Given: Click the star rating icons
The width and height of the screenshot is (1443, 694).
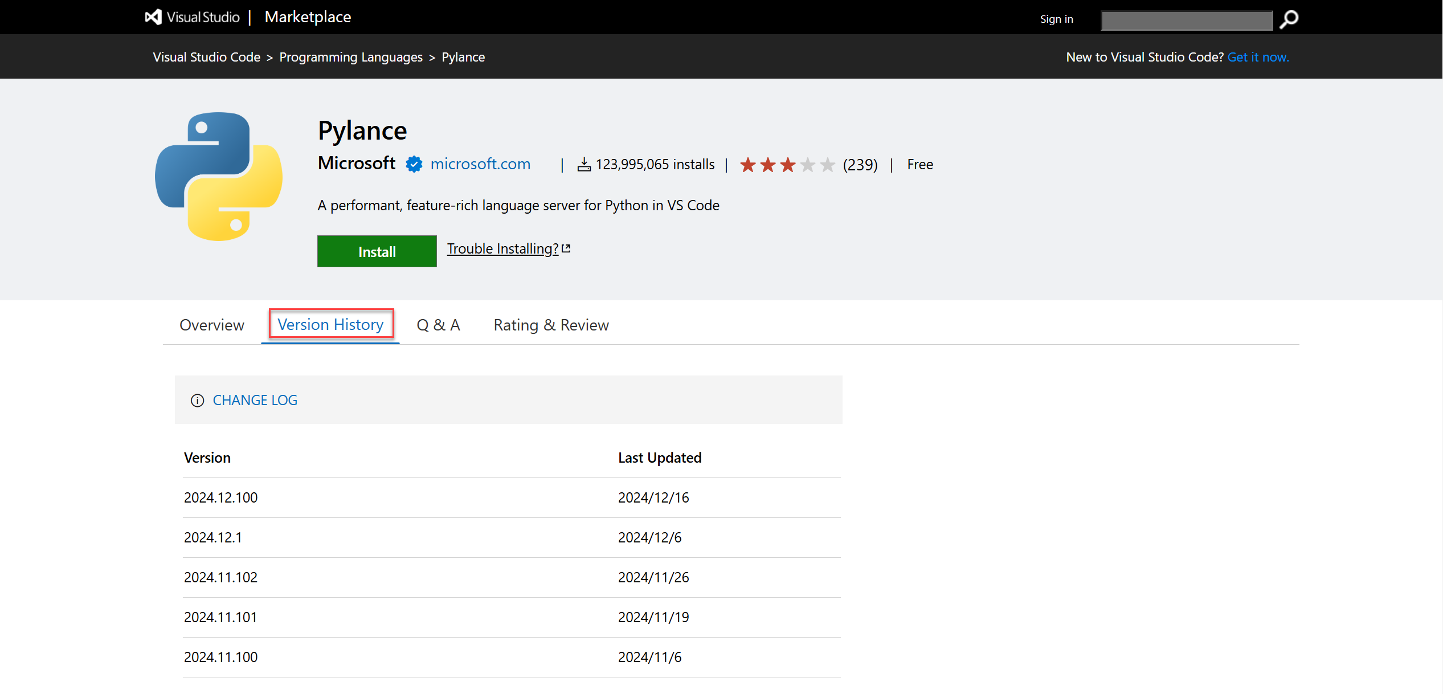Looking at the screenshot, I should (787, 165).
